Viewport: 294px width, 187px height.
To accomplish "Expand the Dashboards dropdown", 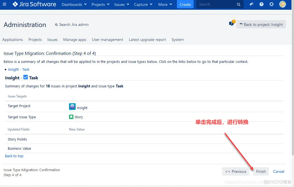I will click(x=74, y=4).
